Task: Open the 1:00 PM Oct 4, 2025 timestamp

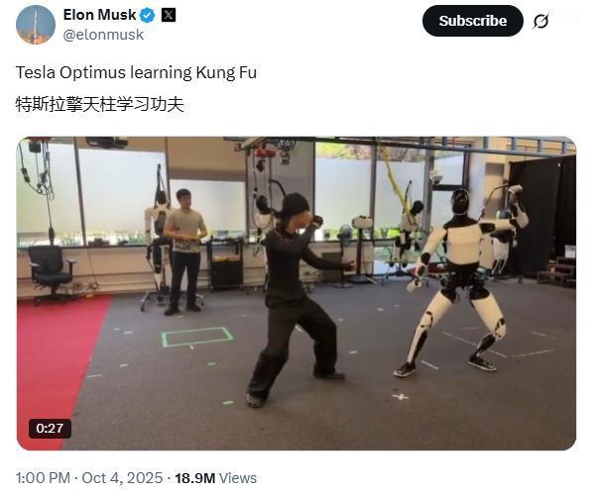Action: 89,478
